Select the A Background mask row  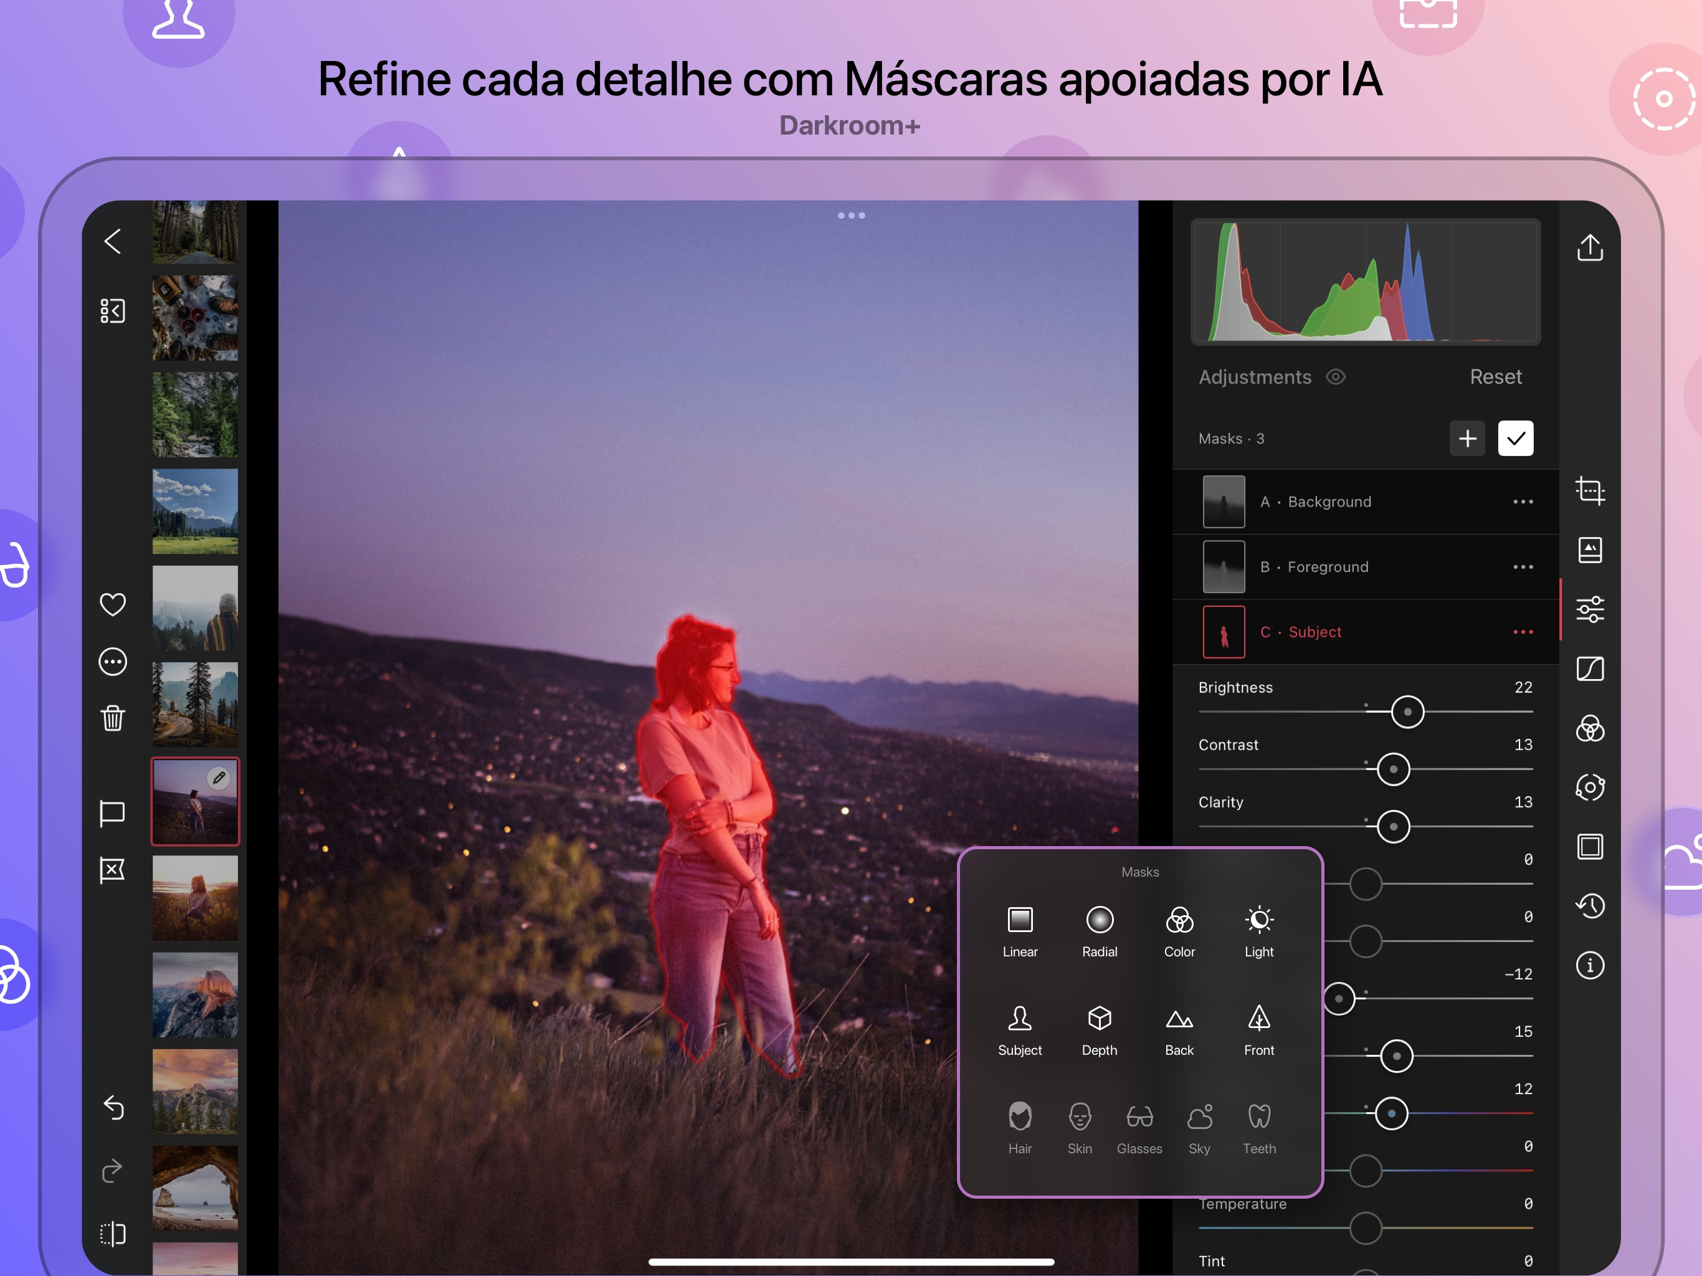(1328, 502)
